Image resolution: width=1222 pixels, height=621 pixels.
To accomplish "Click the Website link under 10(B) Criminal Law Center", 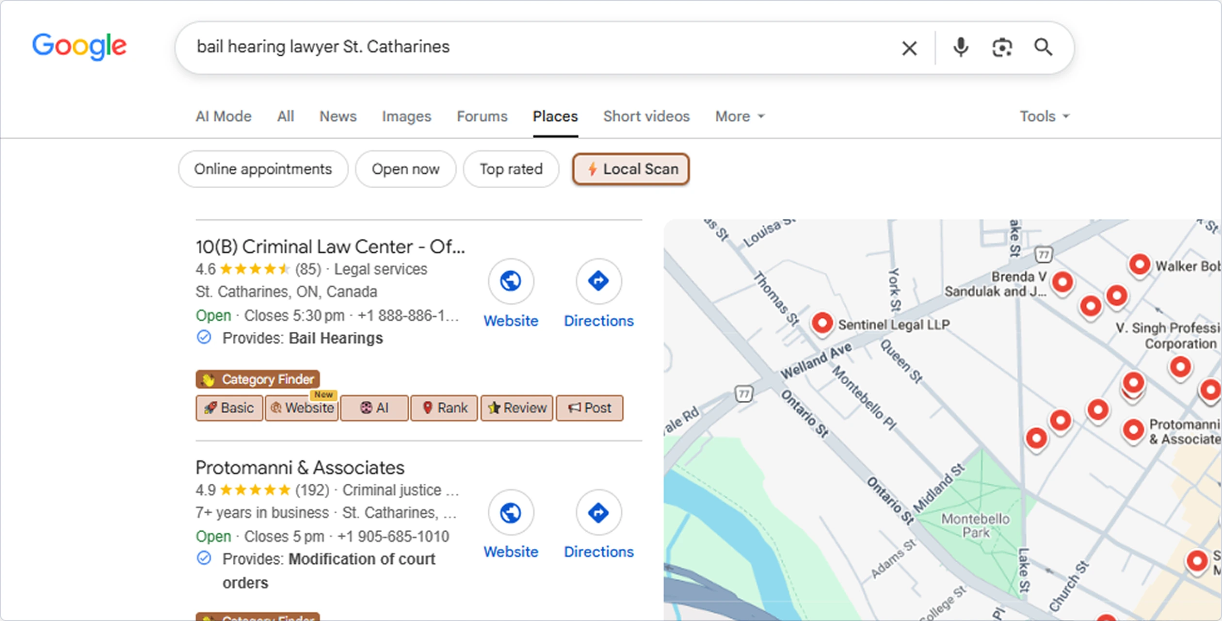I will click(x=511, y=321).
